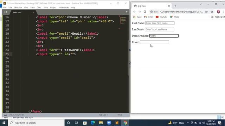Screen dimensions: 225x126
Task: Close the index.html tab
Action: point(33,13)
